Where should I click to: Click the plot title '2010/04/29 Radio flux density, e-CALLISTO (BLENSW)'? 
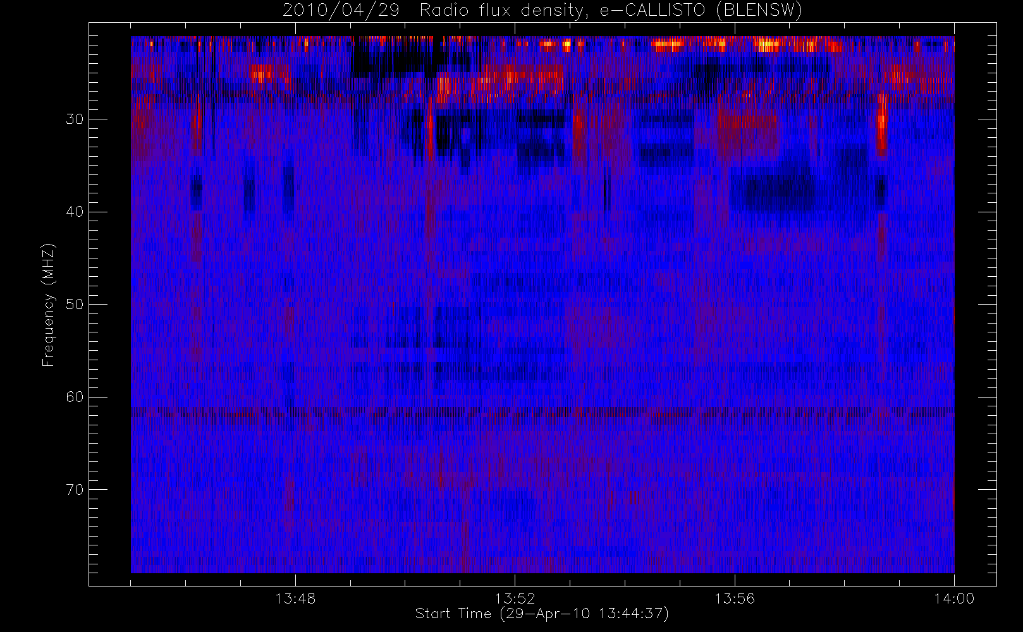pyautogui.click(x=542, y=11)
